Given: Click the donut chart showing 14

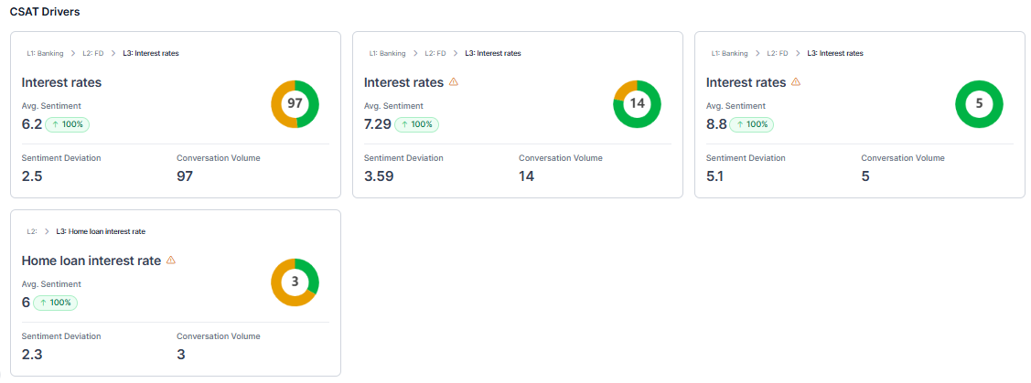Looking at the screenshot, I should pos(637,104).
